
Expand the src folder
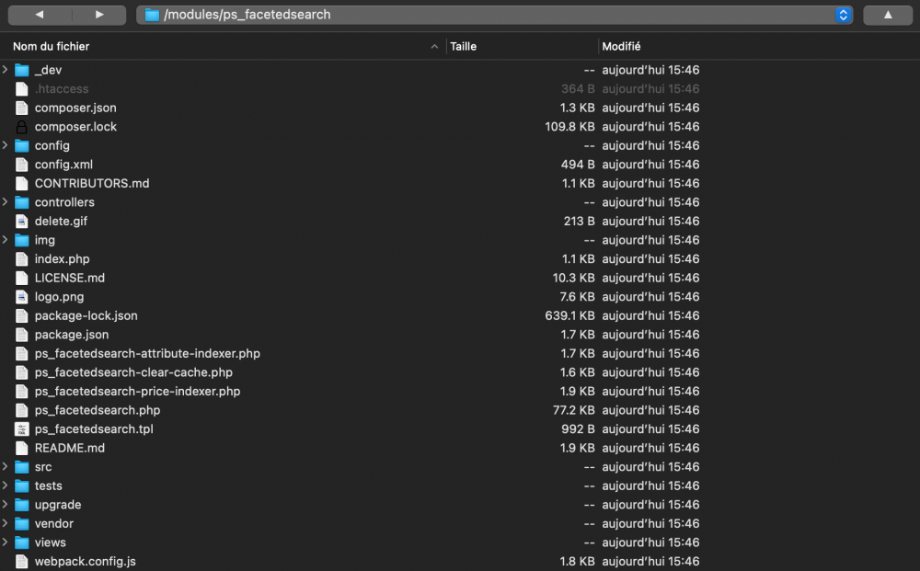point(6,467)
